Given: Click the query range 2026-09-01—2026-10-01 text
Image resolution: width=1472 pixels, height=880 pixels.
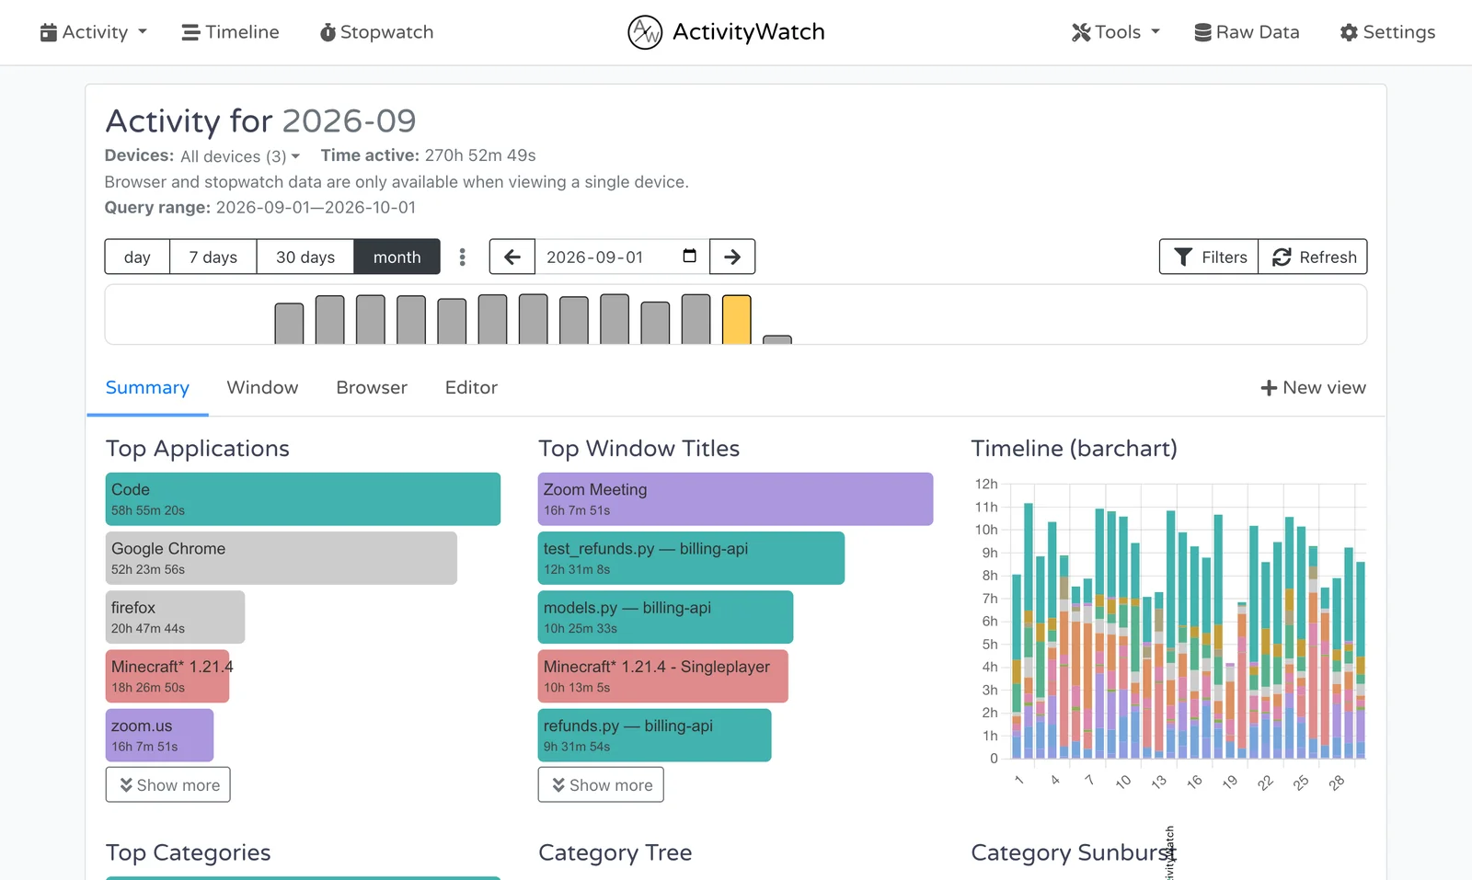Looking at the screenshot, I should (316, 208).
